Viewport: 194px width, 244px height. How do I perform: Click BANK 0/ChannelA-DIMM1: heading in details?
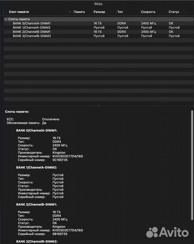pos(37,131)
